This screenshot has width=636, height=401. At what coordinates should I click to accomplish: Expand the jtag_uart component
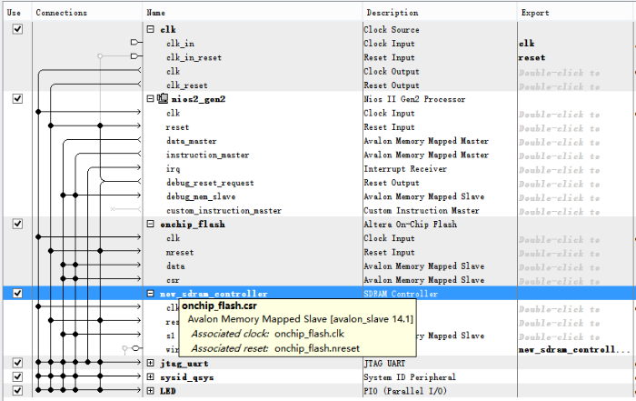coord(151,363)
